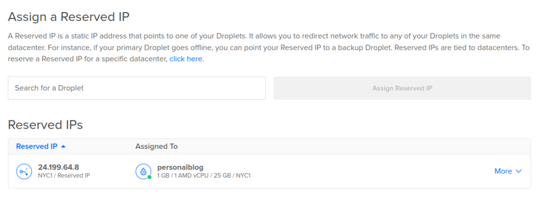The image size is (541, 198).
Task: Click the green active status dot
Action: [150, 177]
